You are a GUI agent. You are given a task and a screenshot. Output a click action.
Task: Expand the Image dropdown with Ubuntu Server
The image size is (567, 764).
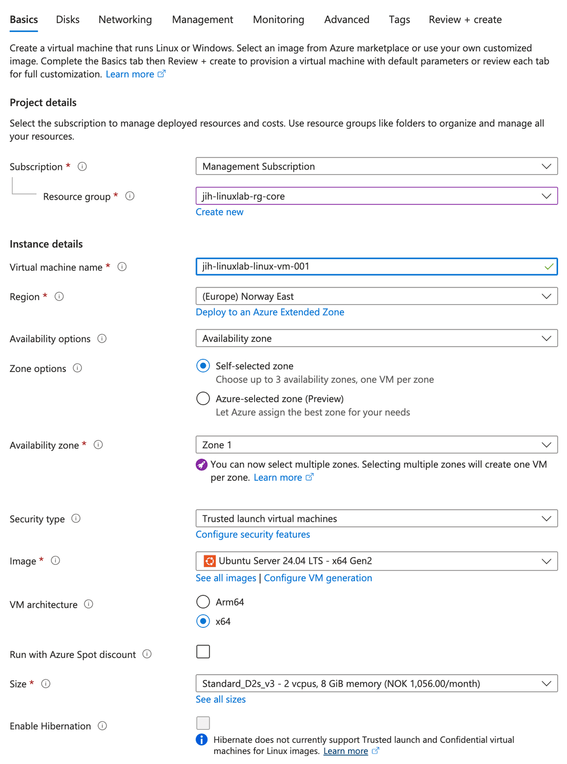pos(376,561)
